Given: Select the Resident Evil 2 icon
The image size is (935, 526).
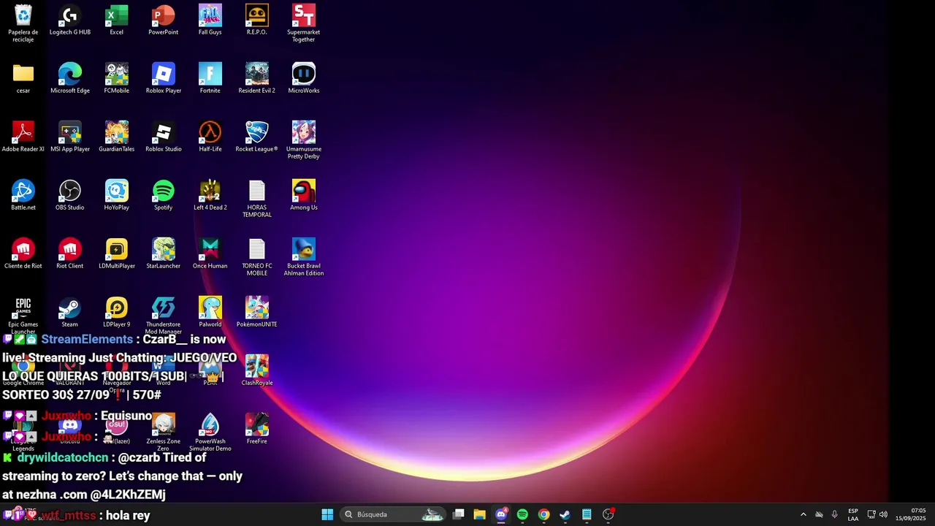Looking at the screenshot, I should pos(257,79).
